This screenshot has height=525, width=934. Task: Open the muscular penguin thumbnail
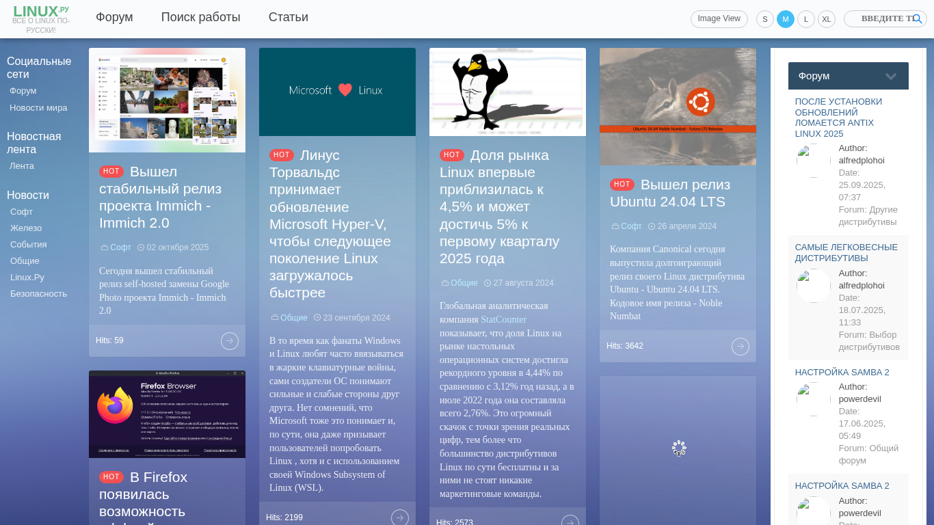click(507, 92)
